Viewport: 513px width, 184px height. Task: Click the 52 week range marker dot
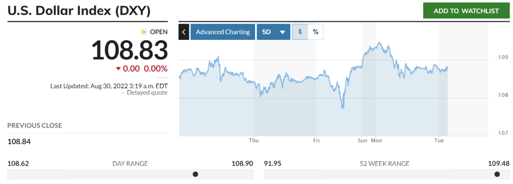tap(497, 174)
